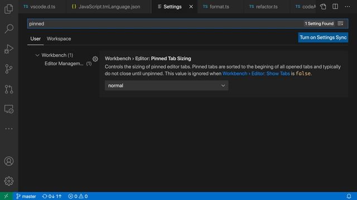357x200 pixels.
Task: Open the Manage gear in activity bar
Action: [9, 181]
